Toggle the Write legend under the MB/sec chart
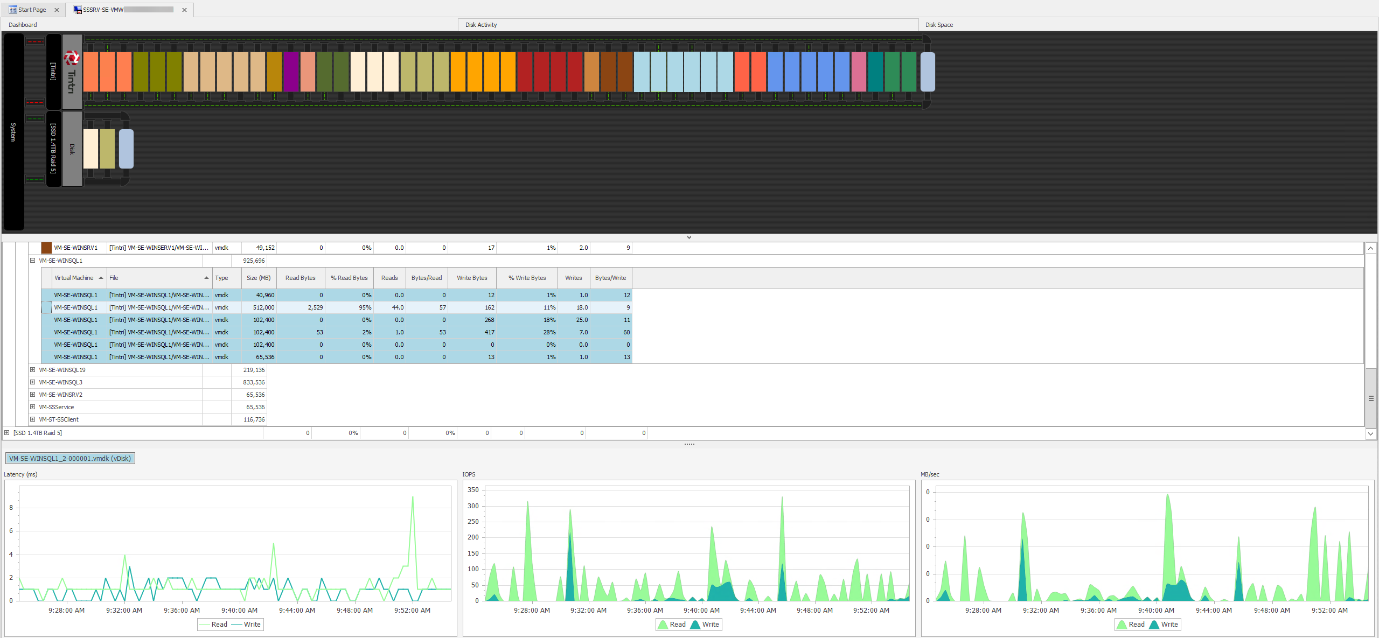 tap(1169, 625)
